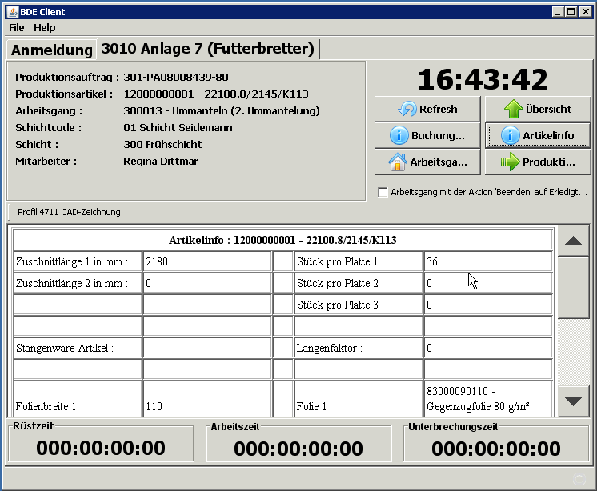The width and height of the screenshot is (597, 491).
Task: Click the Zuschnittlänge 1 value 2180 cell
Action: [x=206, y=261]
